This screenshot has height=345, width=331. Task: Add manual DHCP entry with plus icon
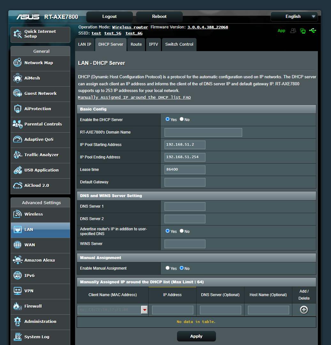304,310
